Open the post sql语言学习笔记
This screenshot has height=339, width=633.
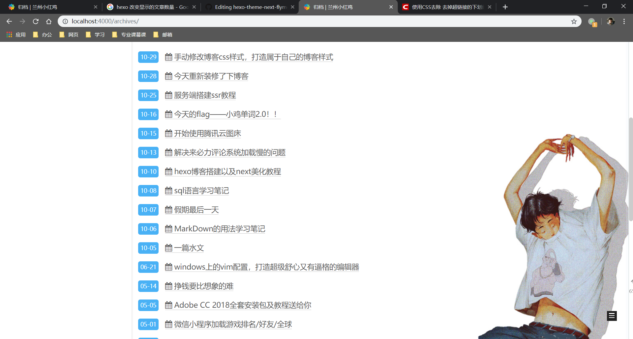pyautogui.click(x=201, y=191)
